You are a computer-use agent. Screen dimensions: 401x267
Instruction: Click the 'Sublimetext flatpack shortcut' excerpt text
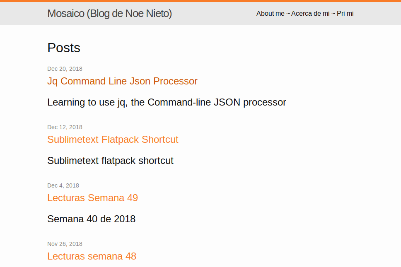pyautogui.click(x=110, y=161)
